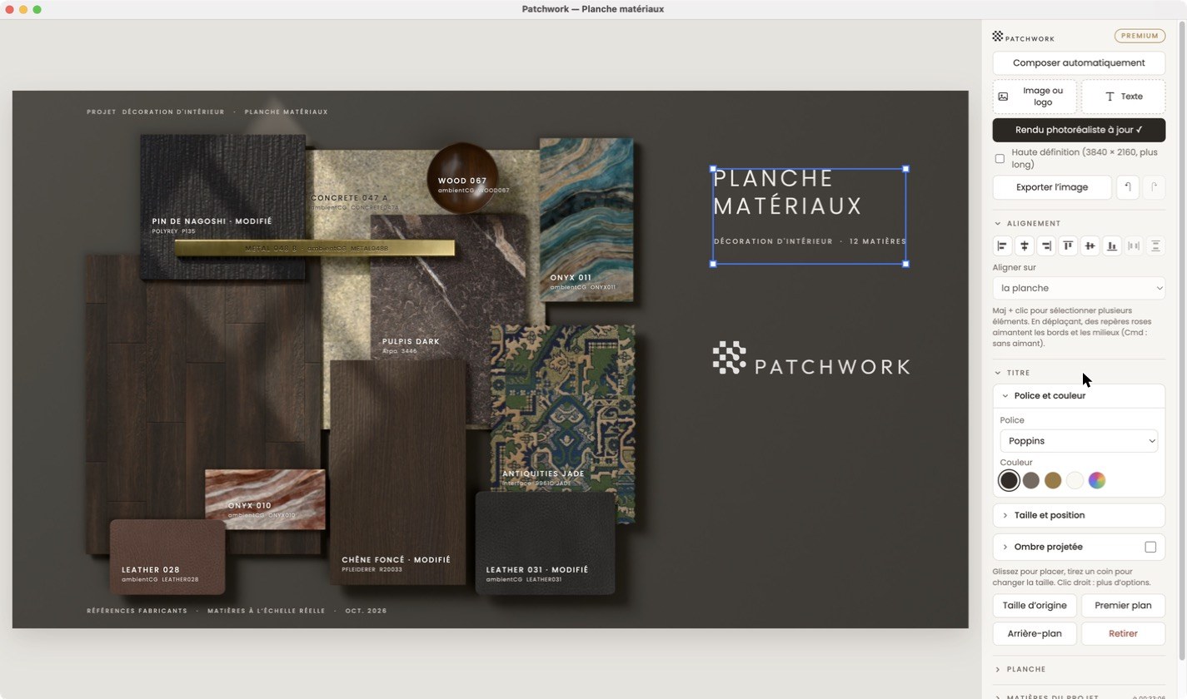Click Exporter l'image button
The image size is (1187, 699).
point(1052,187)
